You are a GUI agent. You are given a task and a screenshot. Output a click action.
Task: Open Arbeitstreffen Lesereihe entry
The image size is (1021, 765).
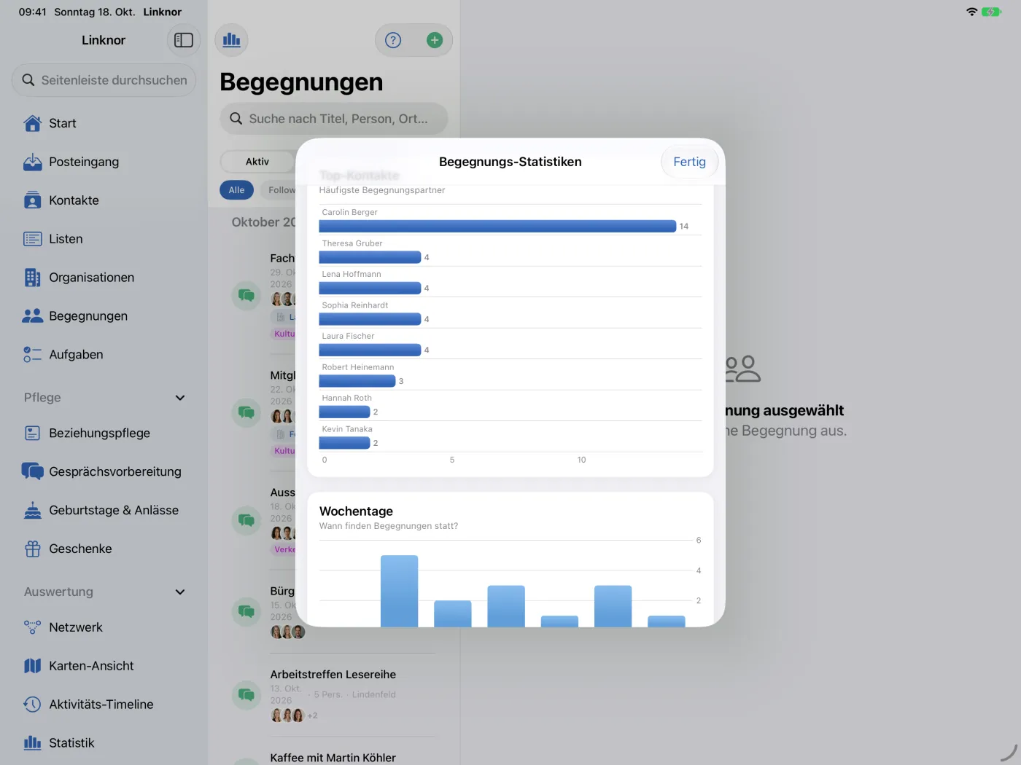[x=333, y=694]
